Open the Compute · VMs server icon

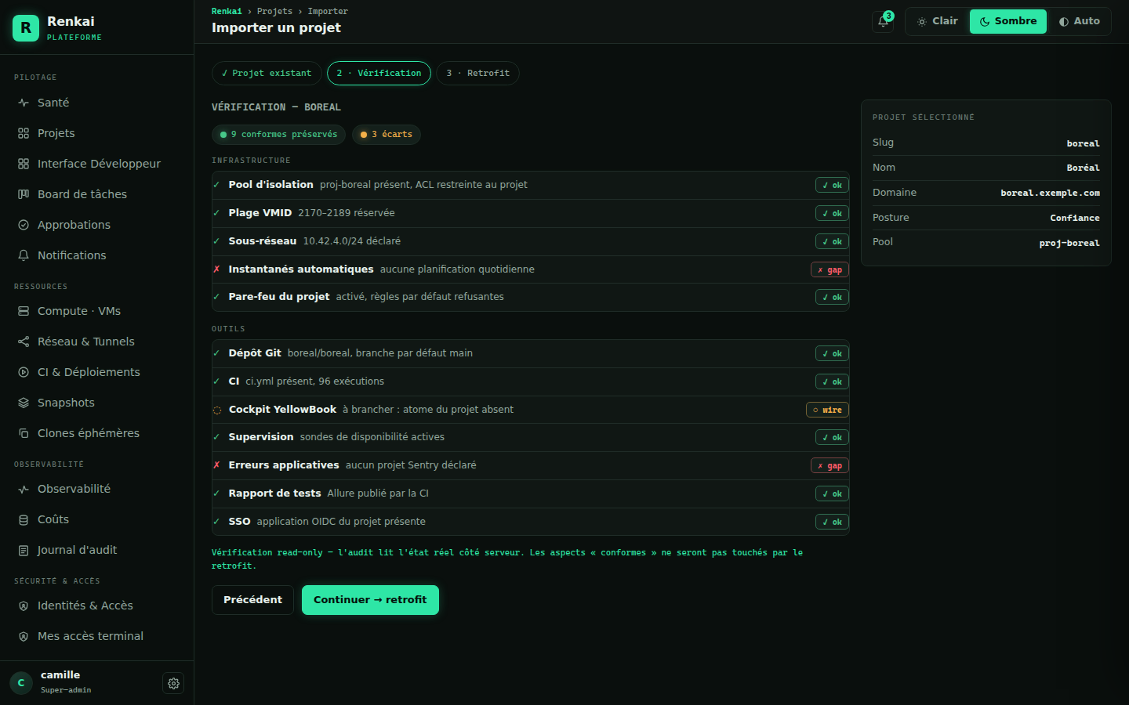click(24, 311)
